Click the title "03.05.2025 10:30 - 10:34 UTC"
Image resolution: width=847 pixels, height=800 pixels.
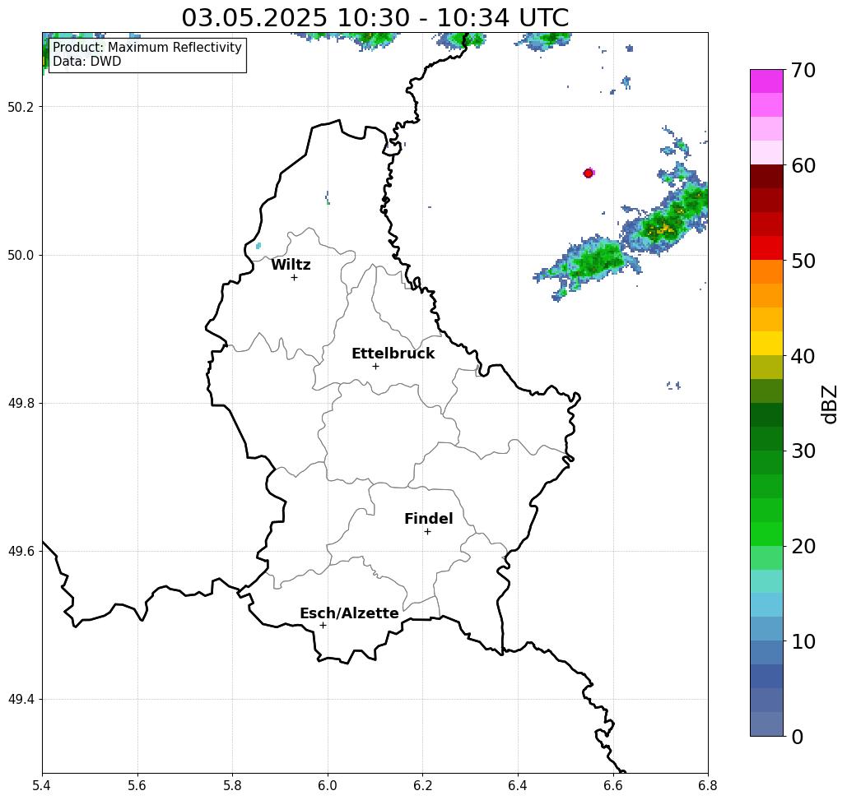[375, 18]
